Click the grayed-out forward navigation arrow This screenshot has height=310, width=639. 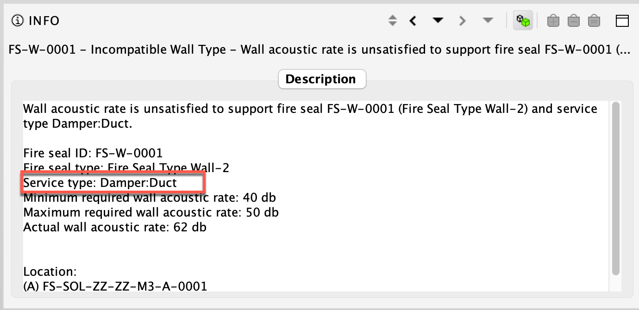[462, 20]
